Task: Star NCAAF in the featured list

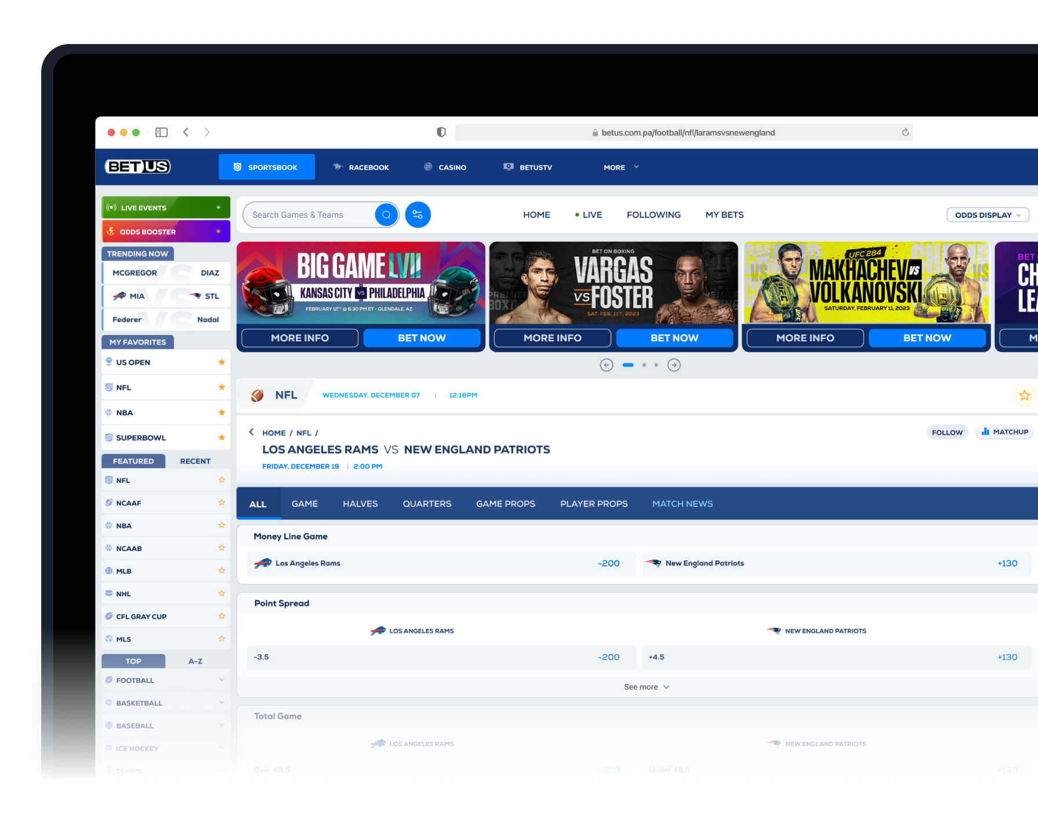Action: pyautogui.click(x=221, y=502)
